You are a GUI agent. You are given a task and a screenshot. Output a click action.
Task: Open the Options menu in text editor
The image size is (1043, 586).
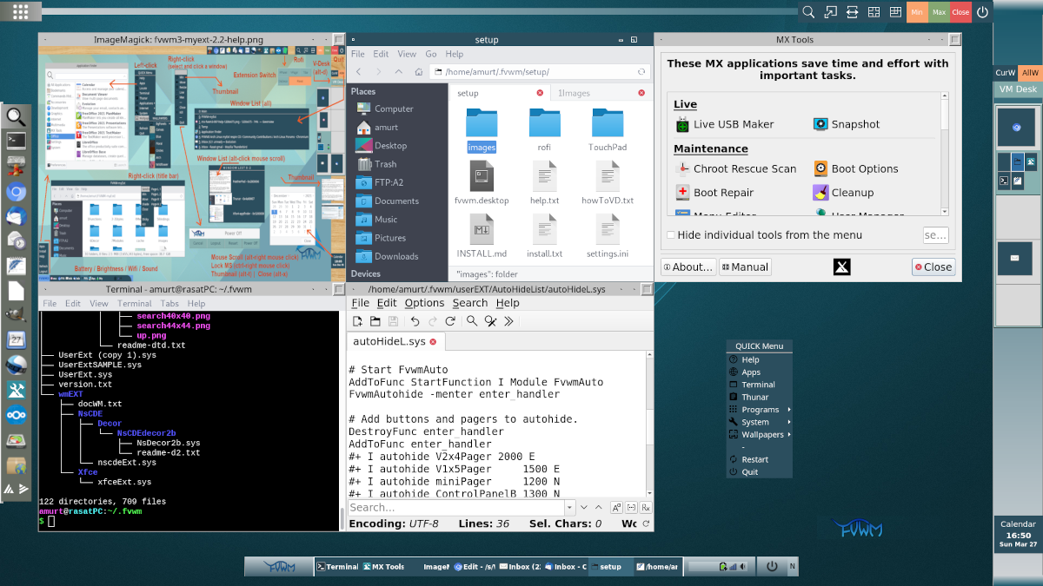pos(424,303)
